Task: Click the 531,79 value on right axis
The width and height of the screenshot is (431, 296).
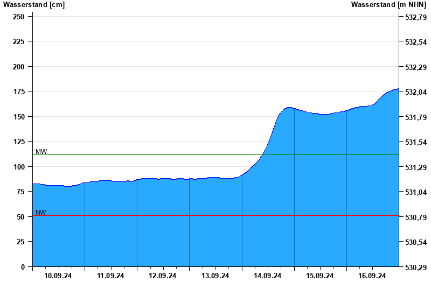Action: (x=416, y=117)
